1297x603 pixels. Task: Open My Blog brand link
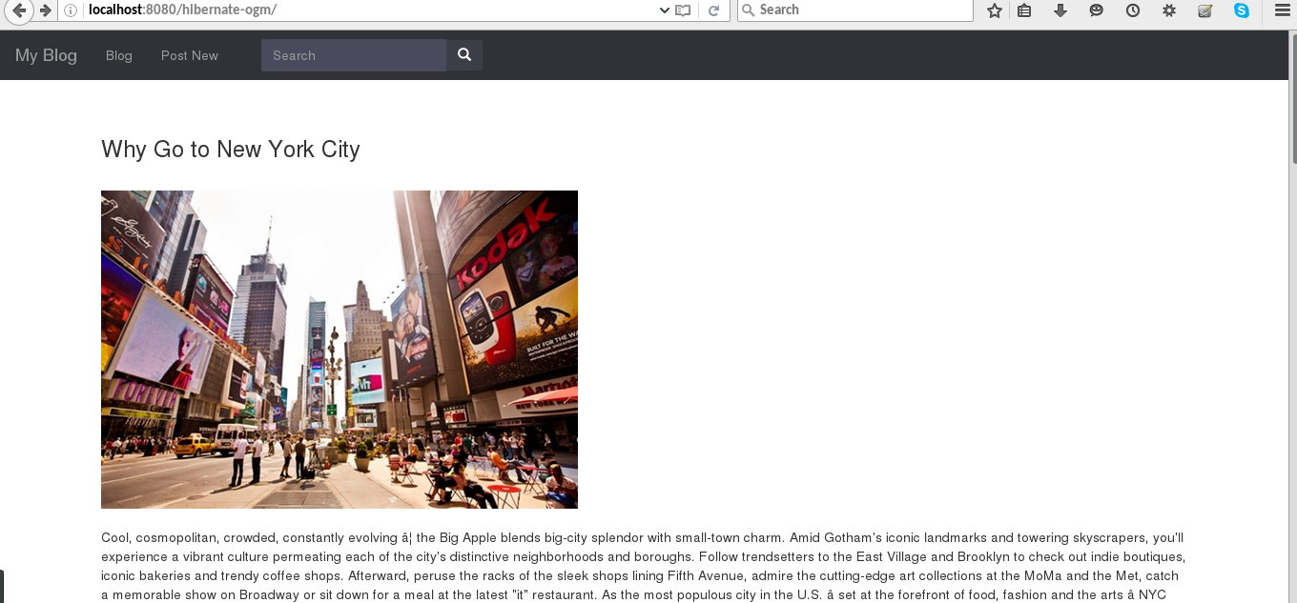(46, 55)
